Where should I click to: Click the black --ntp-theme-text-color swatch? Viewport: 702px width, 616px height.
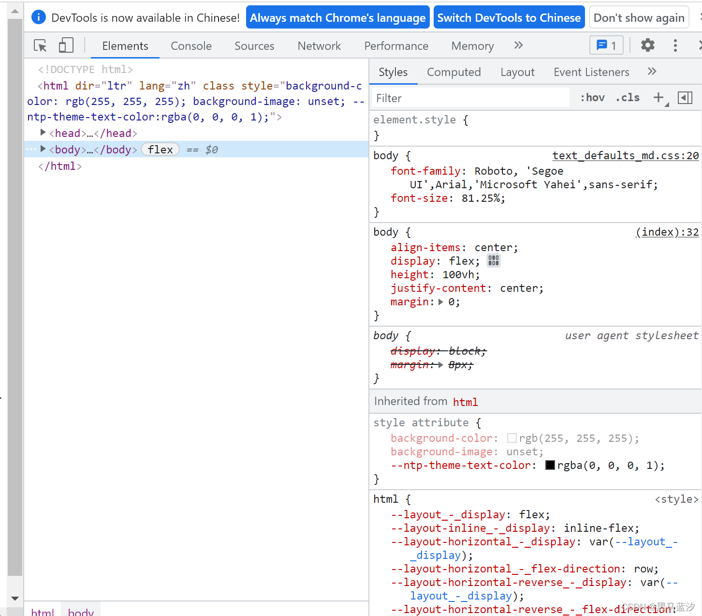[550, 466]
